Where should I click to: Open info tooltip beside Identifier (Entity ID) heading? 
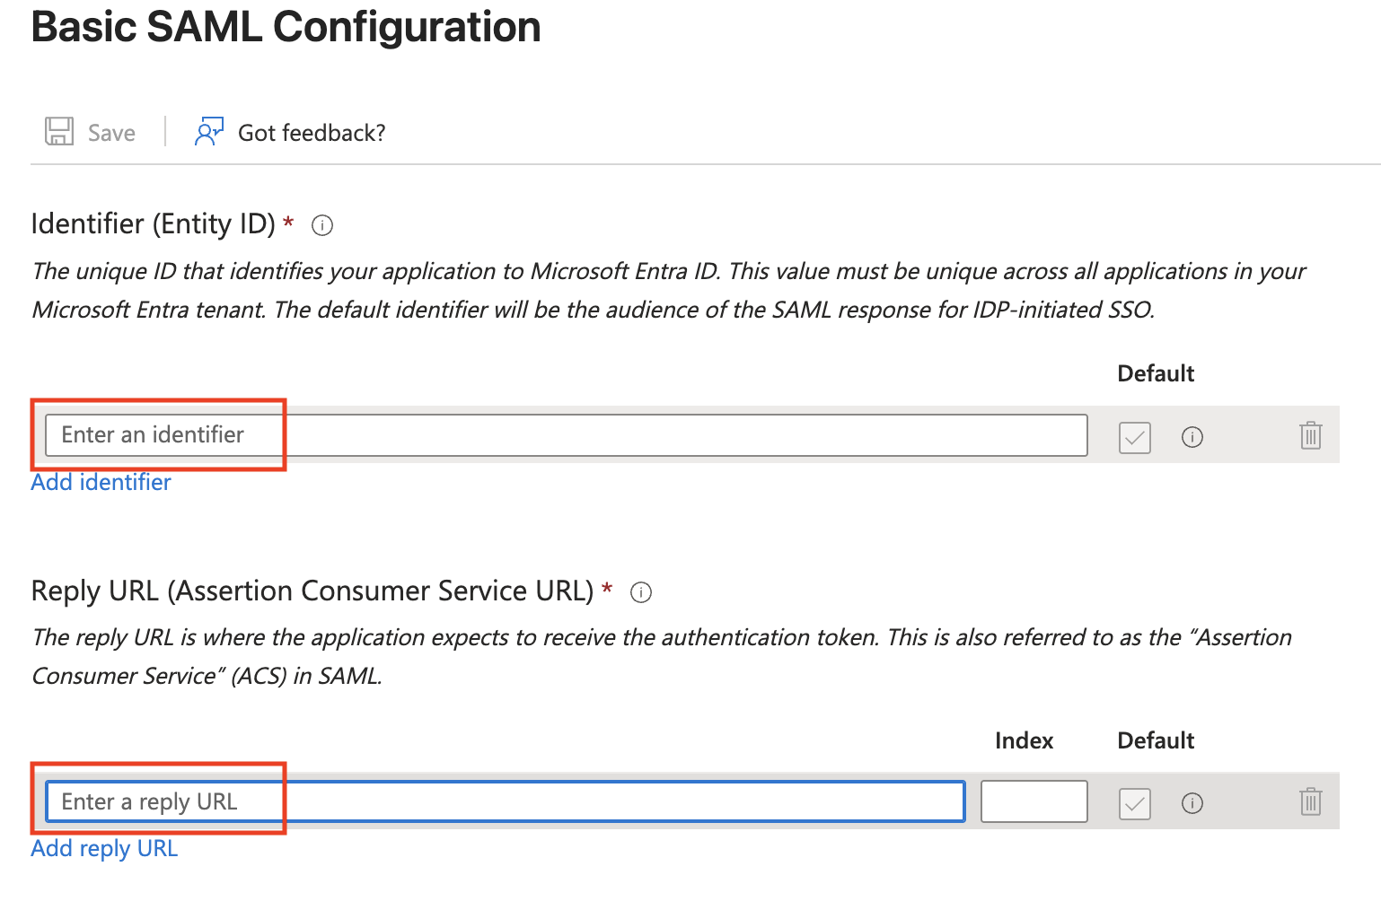pos(322,225)
